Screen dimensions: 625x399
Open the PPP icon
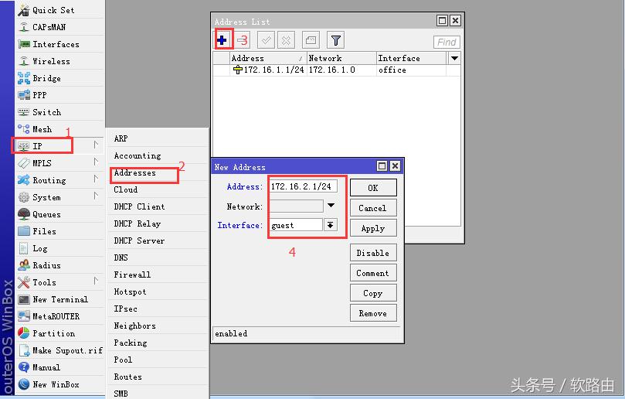(x=23, y=95)
